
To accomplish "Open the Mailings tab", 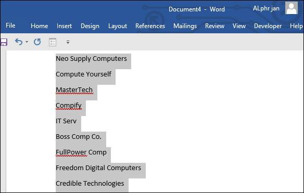I will click(x=185, y=26).
